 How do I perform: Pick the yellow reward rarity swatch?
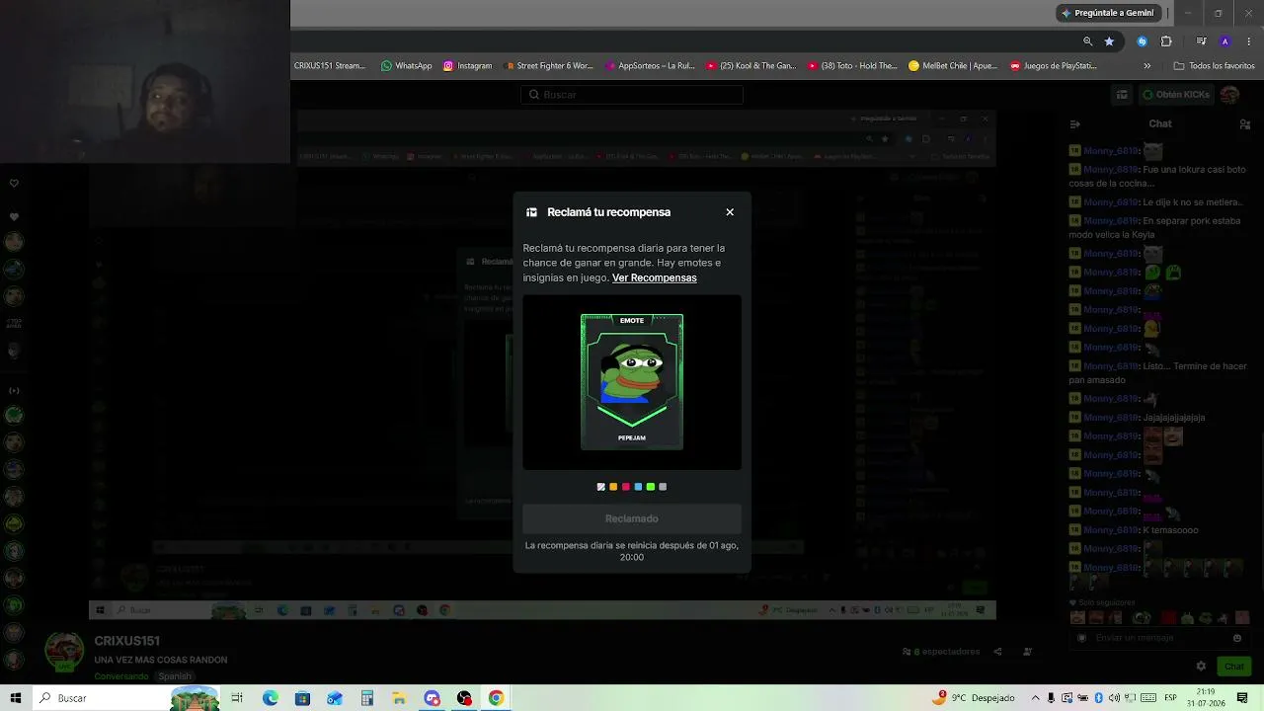[x=613, y=487]
